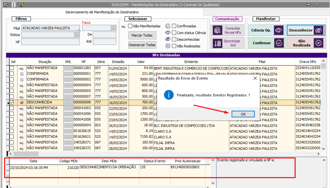Enable the Não Manifestadas checkbox
Image resolution: width=330 pixels, height=188 pixels.
(x=130, y=26)
